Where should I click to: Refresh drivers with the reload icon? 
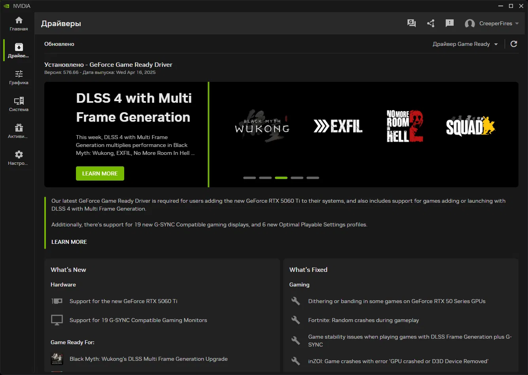[514, 44]
